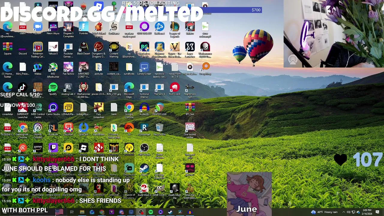Image resolution: width=384 pixels, height=216 pixels.
Task: Show hidden system tray icons
Action: click(344, 212)
